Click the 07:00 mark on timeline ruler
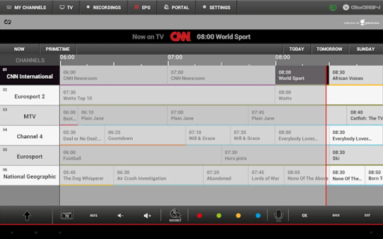The height and width of the screenshot is (239, 383). pyautogui.click(x=175, y=57)
